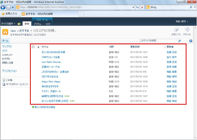Click the このサイトを検索 search field
The height and width of the screenshot is (140, 197).
click(x=158, y=41)
